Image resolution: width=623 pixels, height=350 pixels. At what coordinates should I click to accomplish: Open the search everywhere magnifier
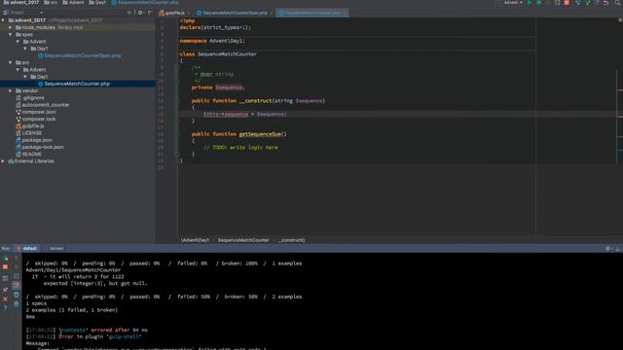tap(618, 3)
